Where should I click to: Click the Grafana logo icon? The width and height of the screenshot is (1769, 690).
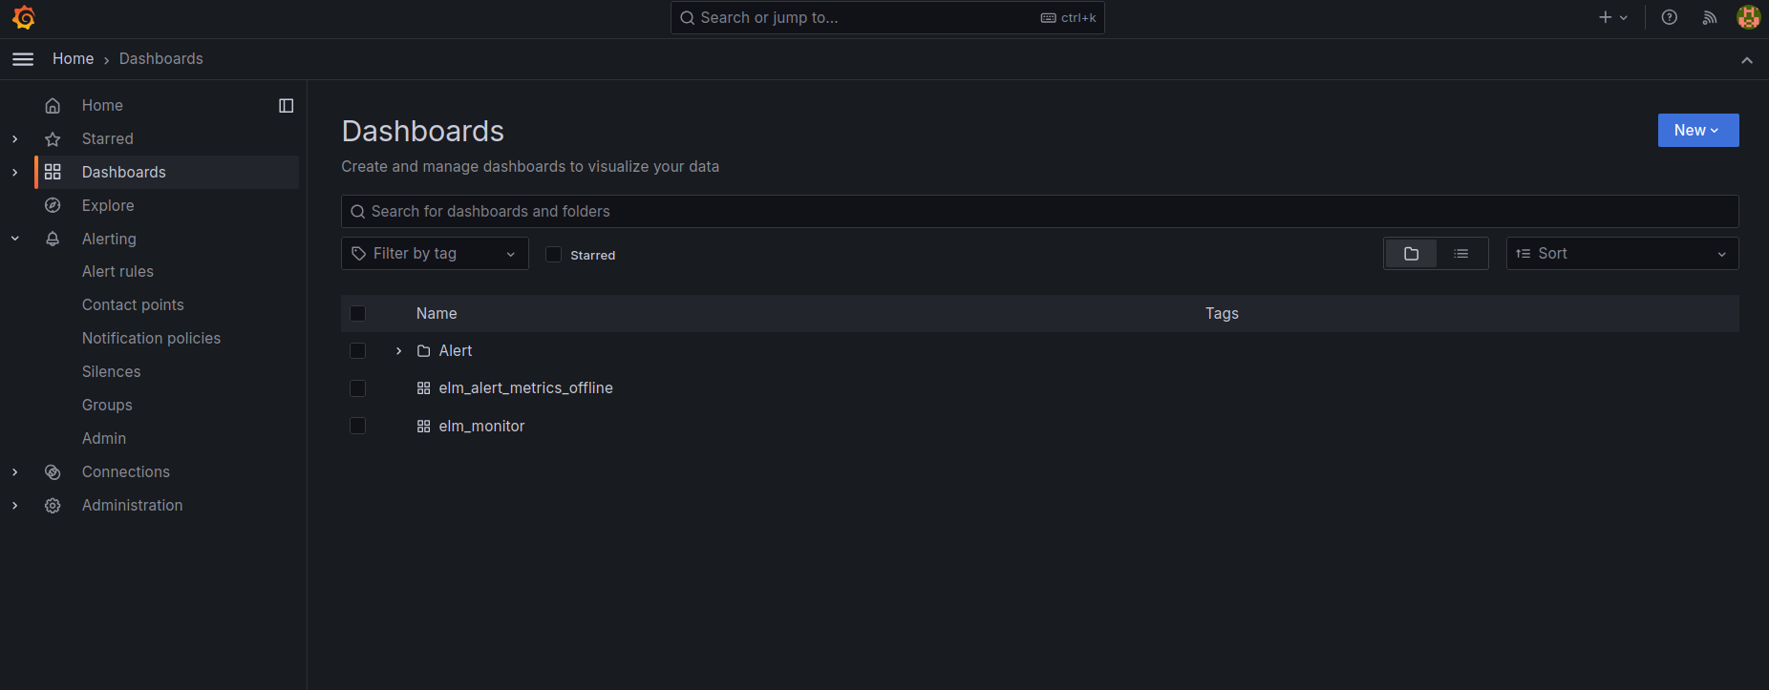(x=24, y=17)
